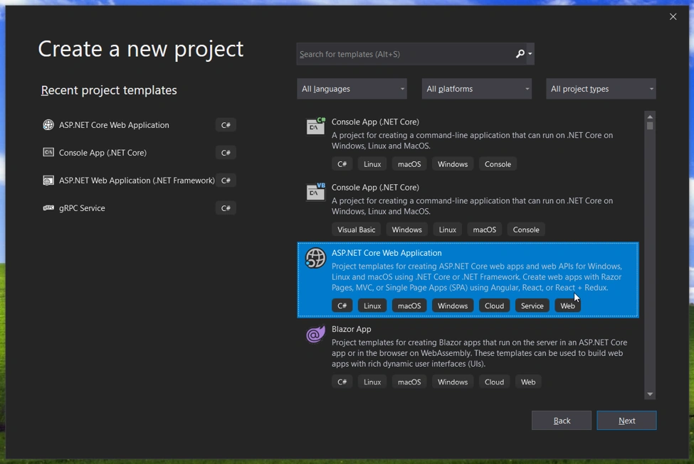Select the C# Console App (.NET Core) template title

[x=375, y=122]
